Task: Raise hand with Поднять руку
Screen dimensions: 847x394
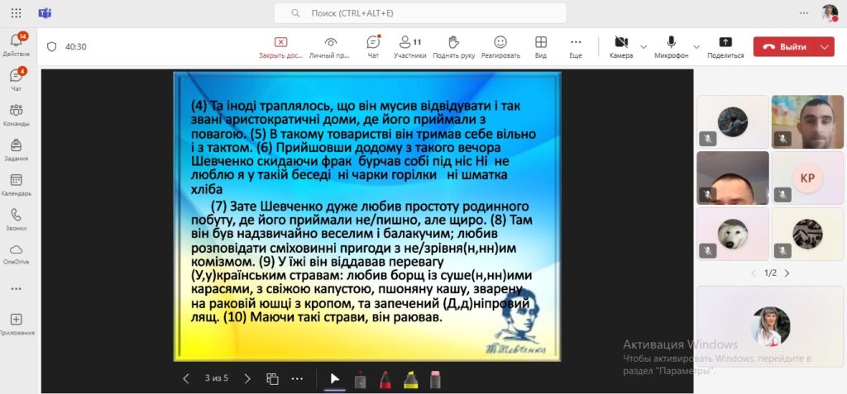Action: pyautogui.click(x=452, y=46)
